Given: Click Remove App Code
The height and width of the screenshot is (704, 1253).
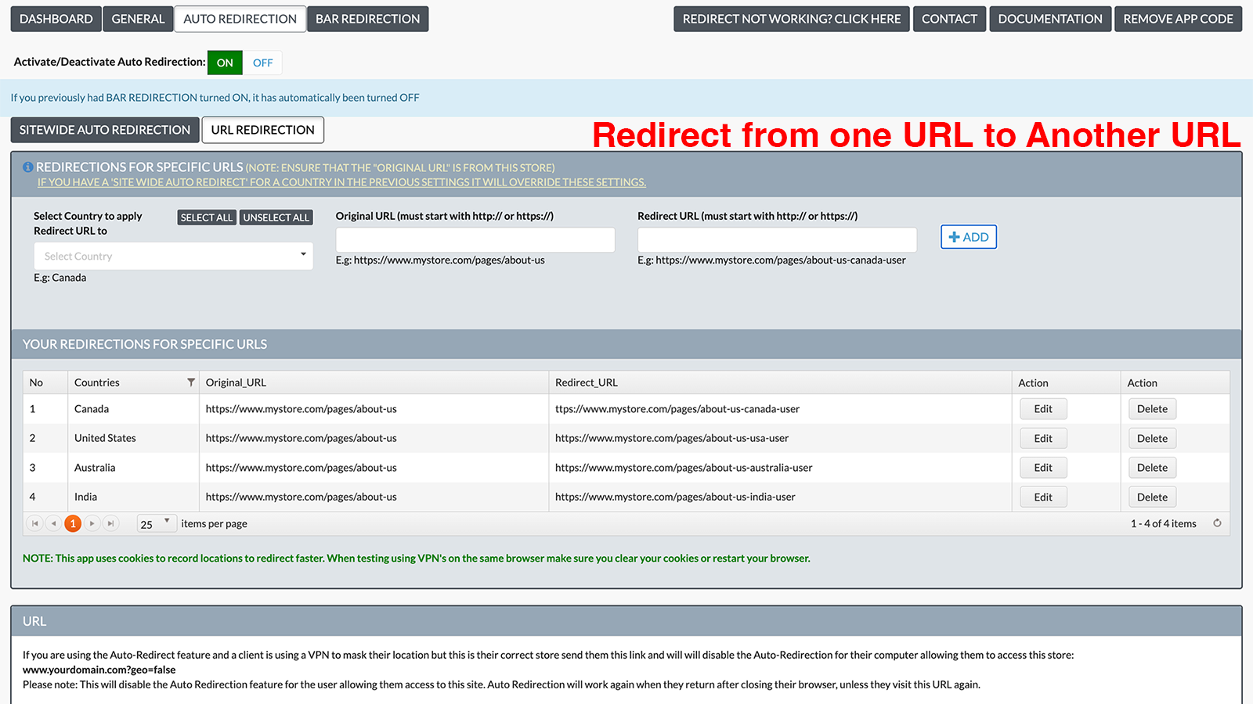Looking at the screenshot, I should click(x=1178, y=18).
